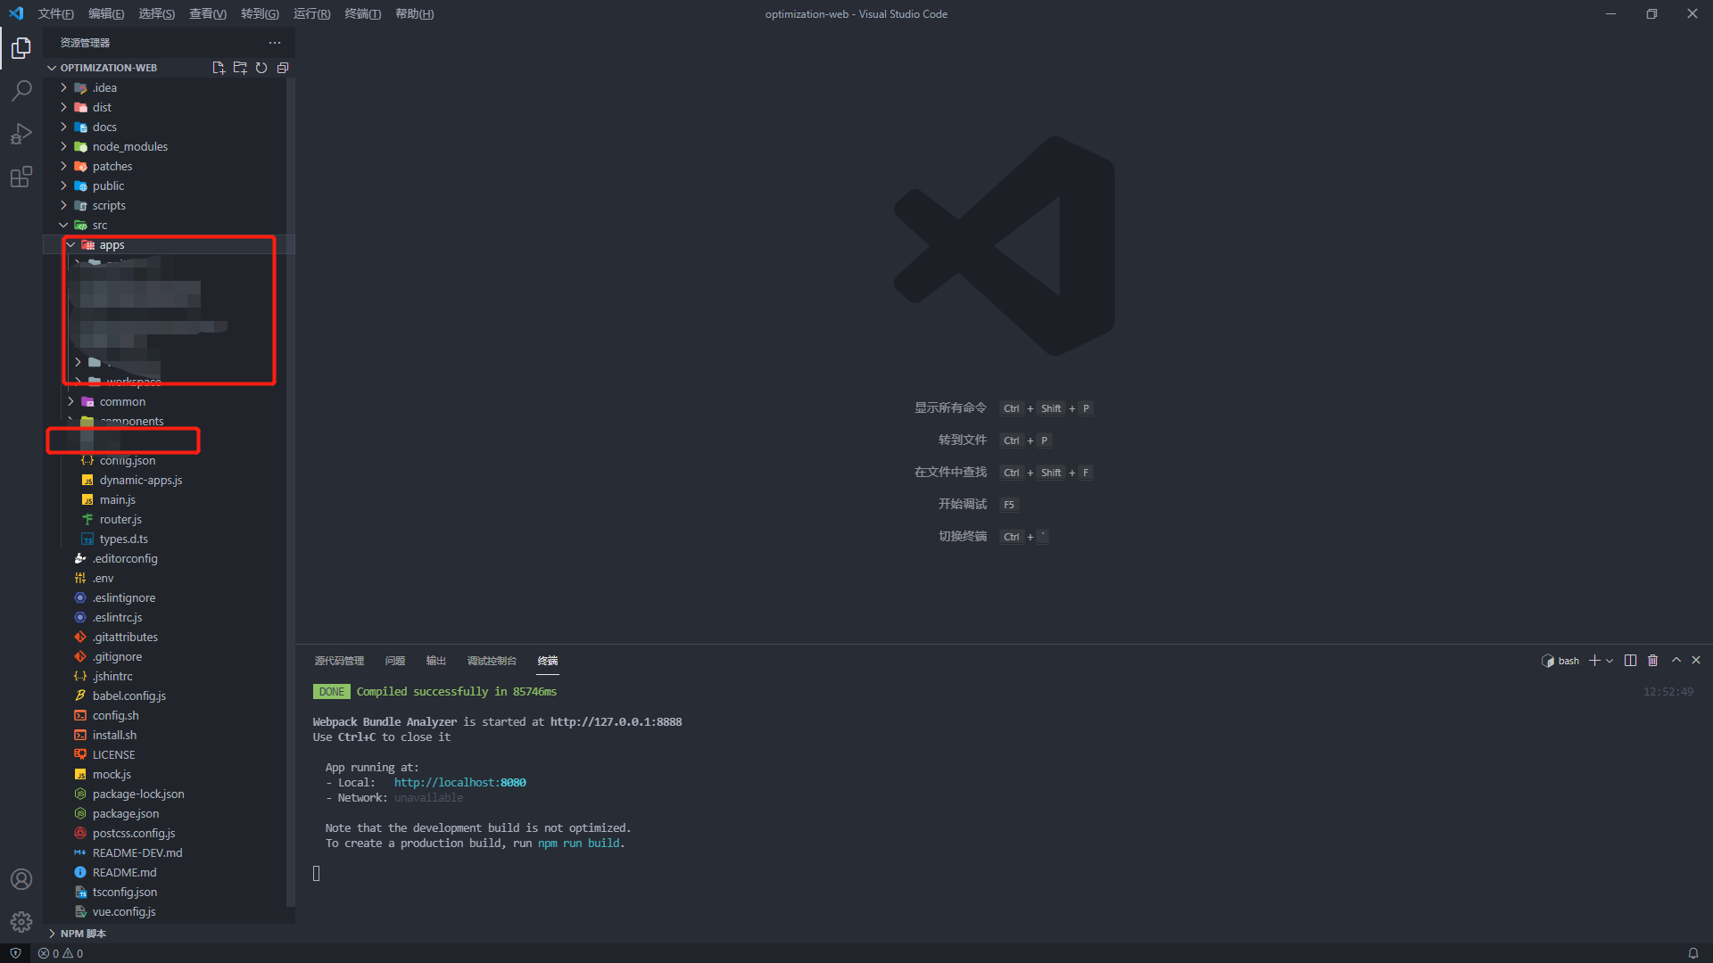Viewport: 1713px width, 963px height.
Task: Expand the node_modules folder
Action: pyautogui.click(x=129, y=146)
